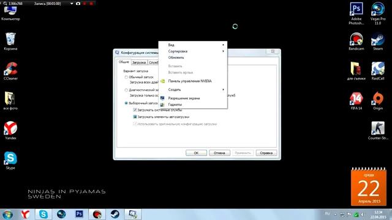The height and width of the screenshot is (220, 392).
Task: Click the camera screenshot icon in recorder bar
Action: click(x=78, y=4)
